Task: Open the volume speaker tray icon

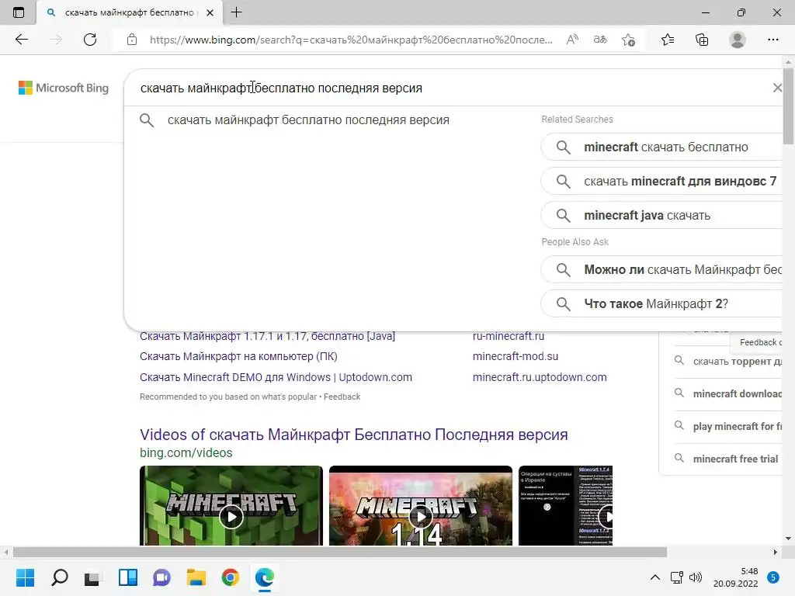Action: [696, 577]
